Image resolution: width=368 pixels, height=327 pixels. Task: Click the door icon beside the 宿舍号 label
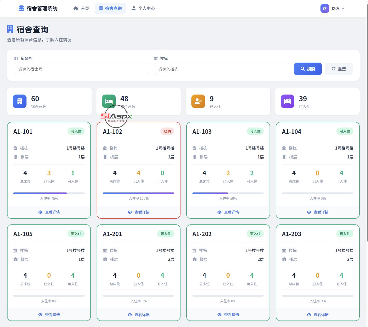coord(16,58)
